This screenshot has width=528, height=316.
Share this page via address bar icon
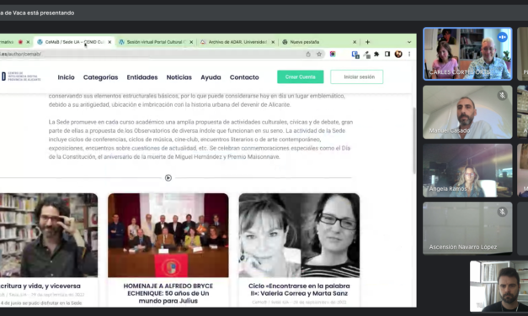click(308, 54)
